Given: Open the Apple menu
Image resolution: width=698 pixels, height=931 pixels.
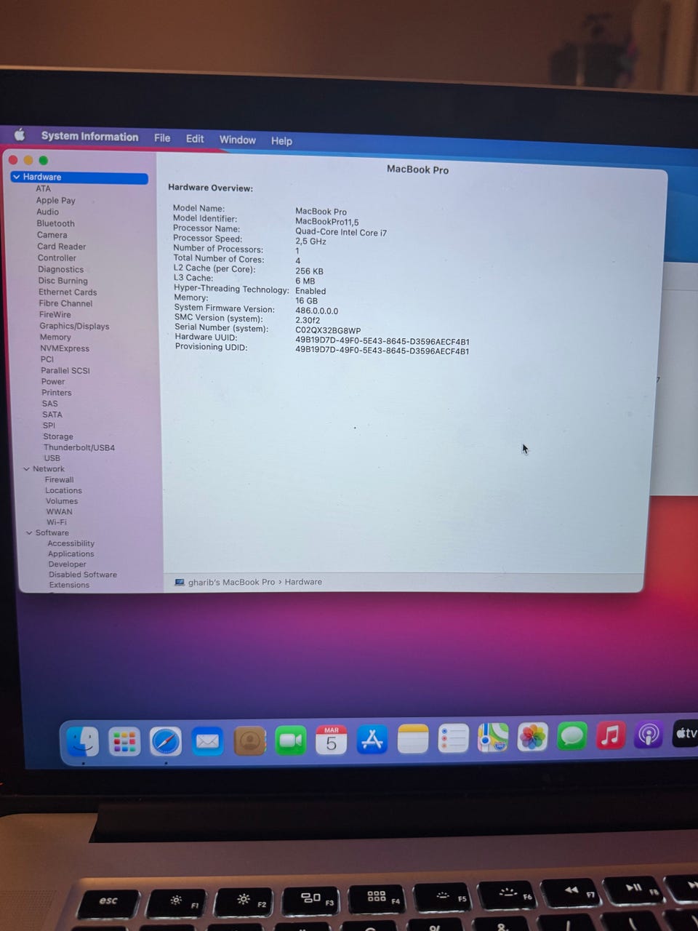Looking at the screenshot, I should click(20, 135).
